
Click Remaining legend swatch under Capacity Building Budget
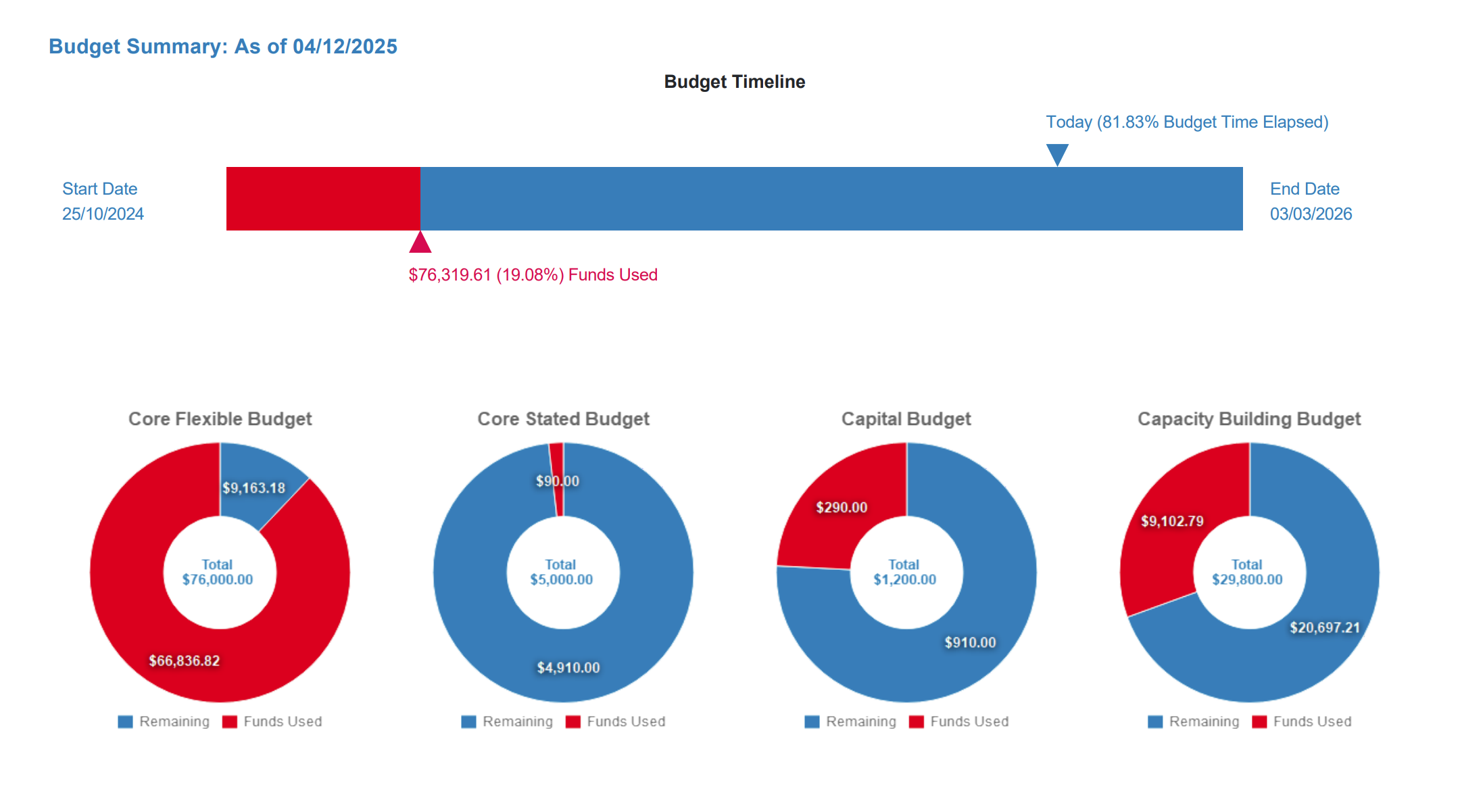point(1155,722)
